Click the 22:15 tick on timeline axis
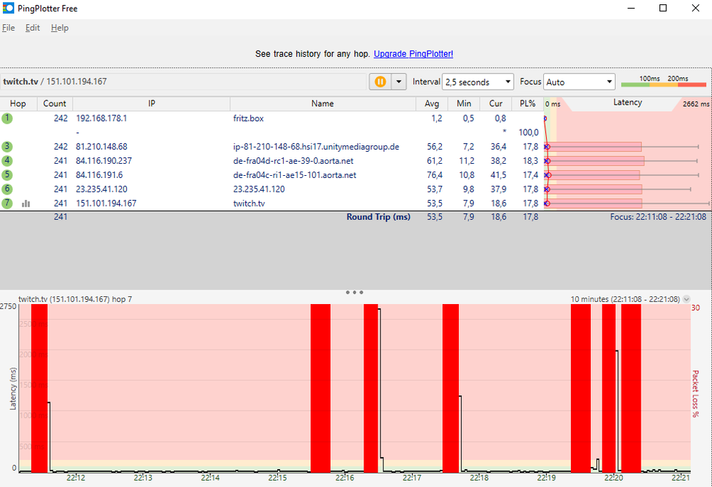The image size is (712, 487). [x=277, y=478]
